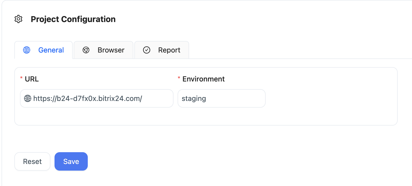Click empty space below the URL field
Screen dimensions: 412x186
pos(97,116)
